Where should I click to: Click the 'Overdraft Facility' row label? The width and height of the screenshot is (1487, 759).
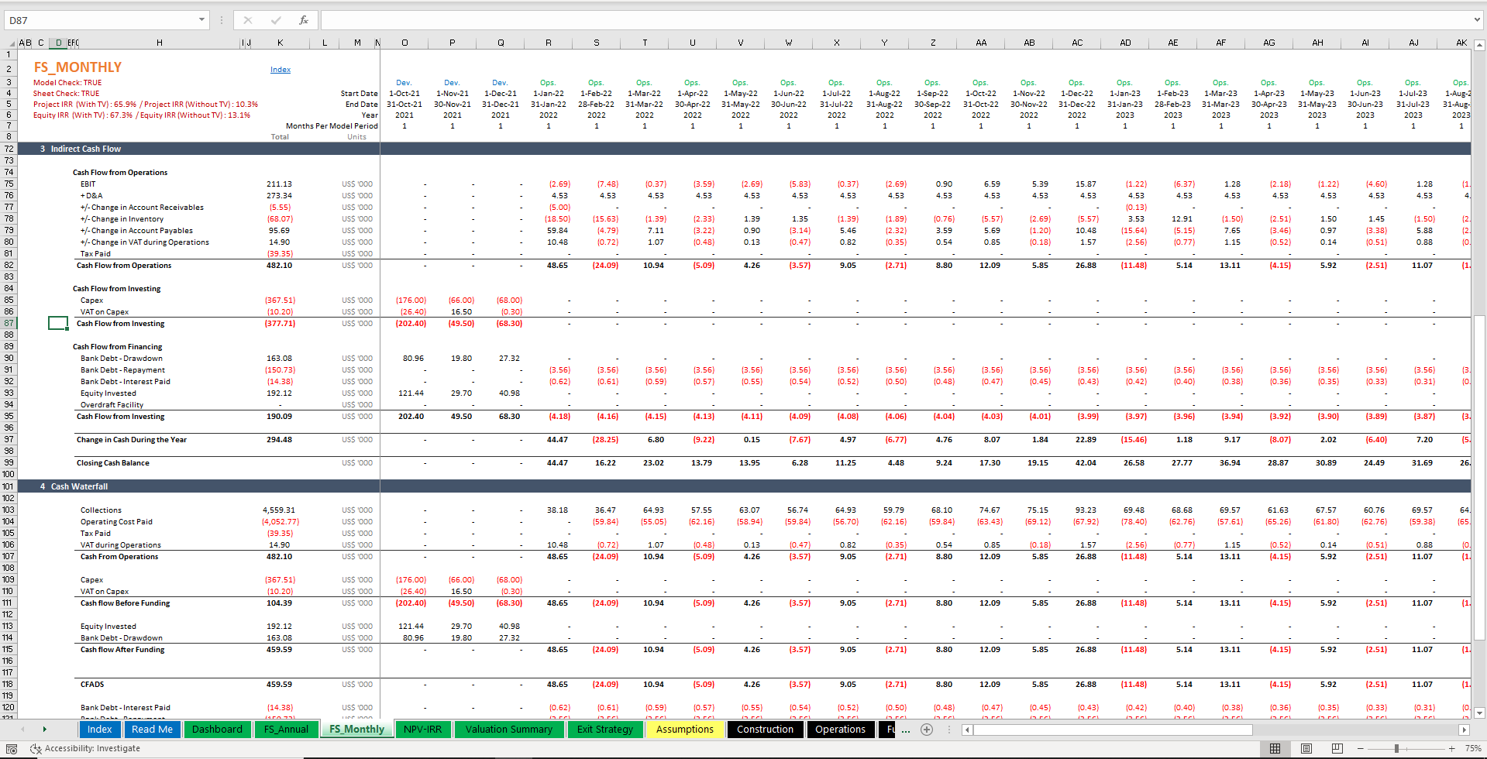[112, 405]
